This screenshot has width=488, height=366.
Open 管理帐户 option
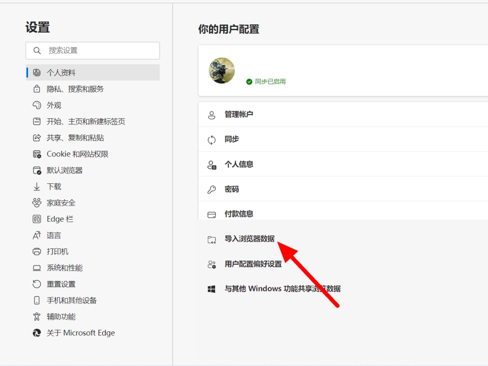pos(343,114)
